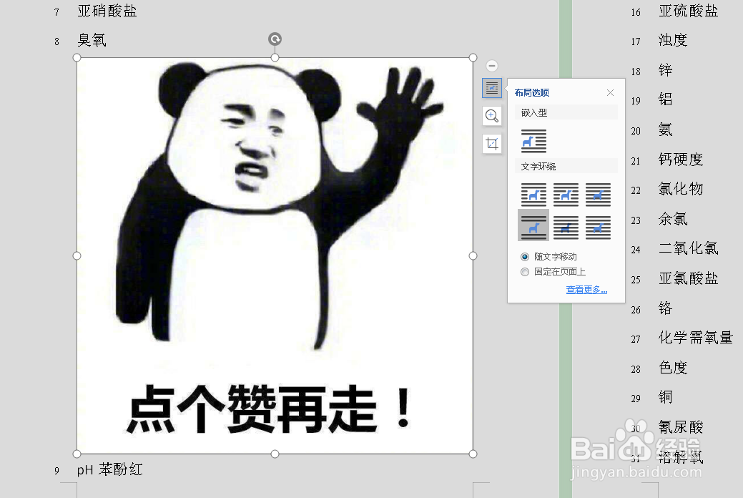Click the rotate handle above the panda image

275,39
